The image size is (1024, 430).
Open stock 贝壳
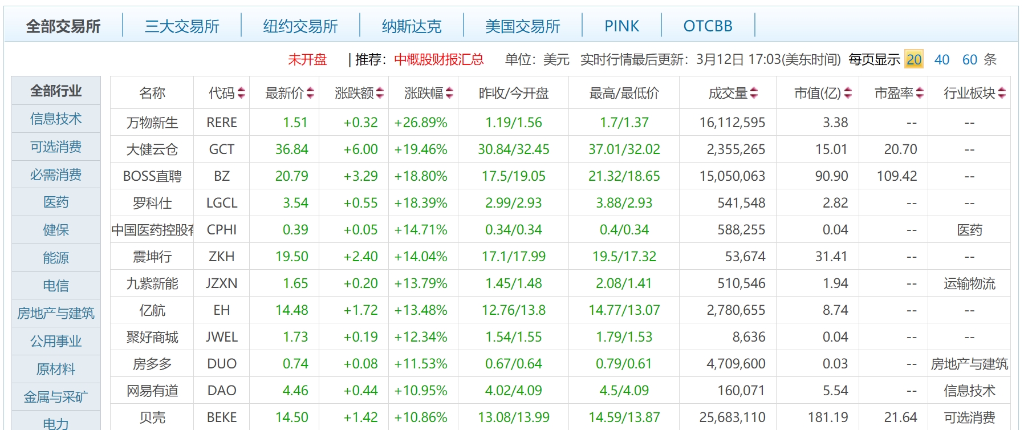pyautogui.click(x=152, y=417)
